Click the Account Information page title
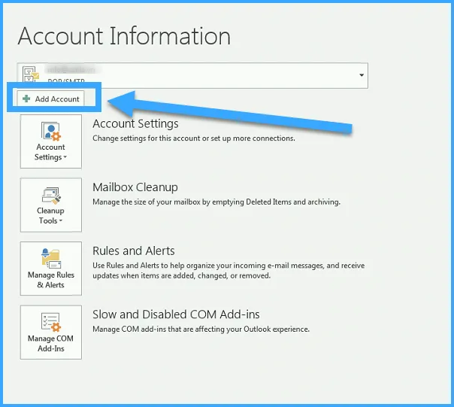Viewport: 454px width, 407px height. (124, 36)
